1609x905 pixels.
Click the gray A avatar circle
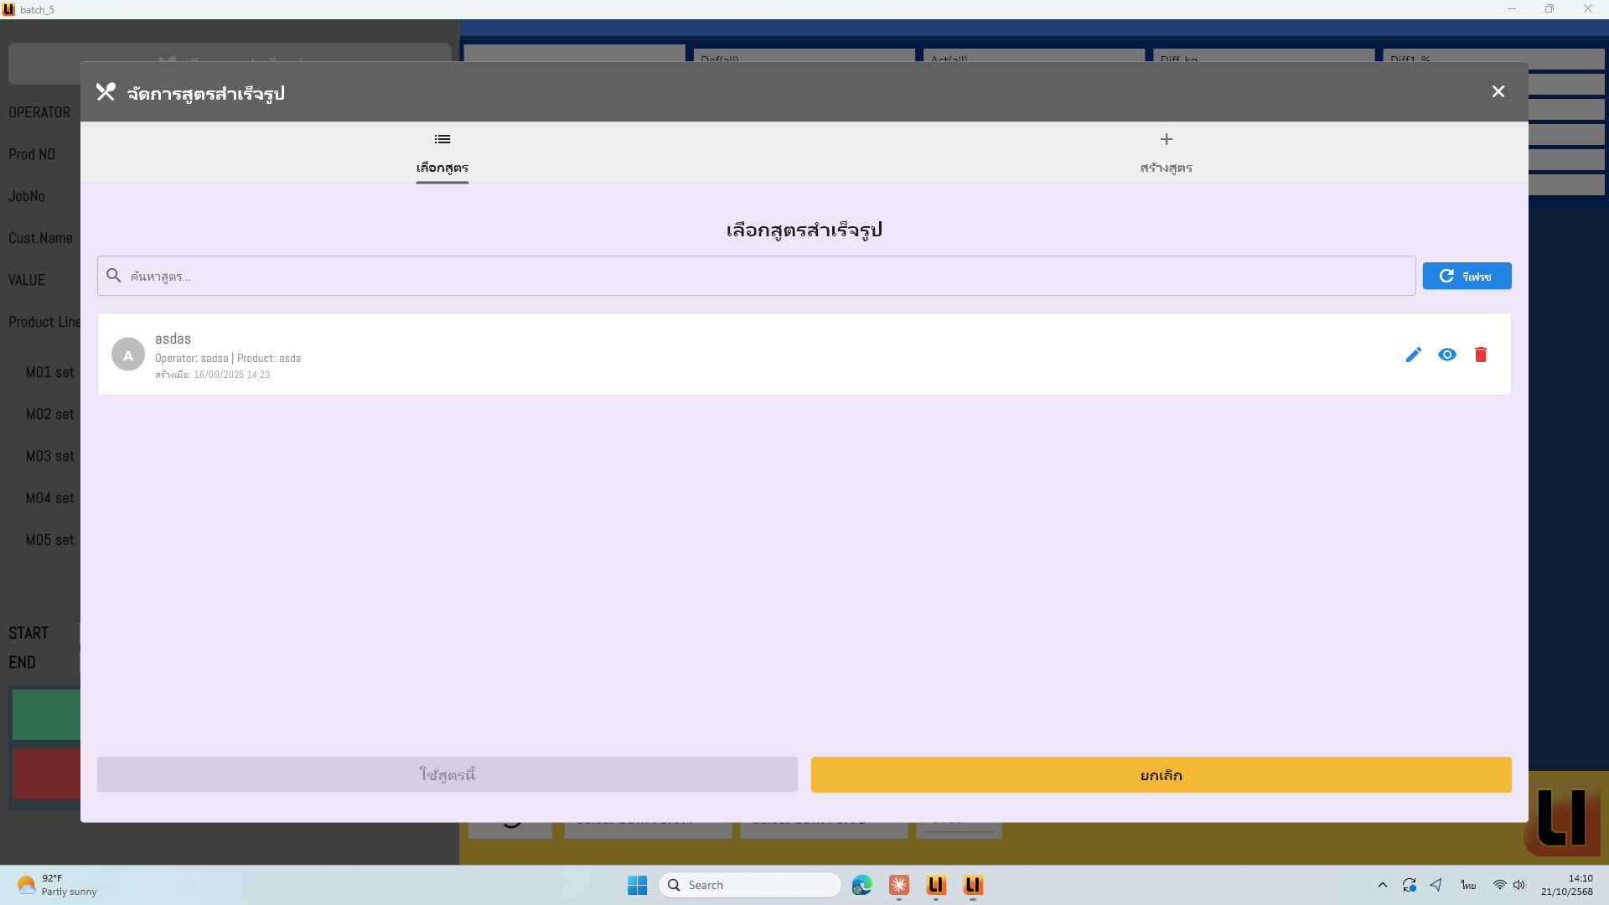click(128, 354)
